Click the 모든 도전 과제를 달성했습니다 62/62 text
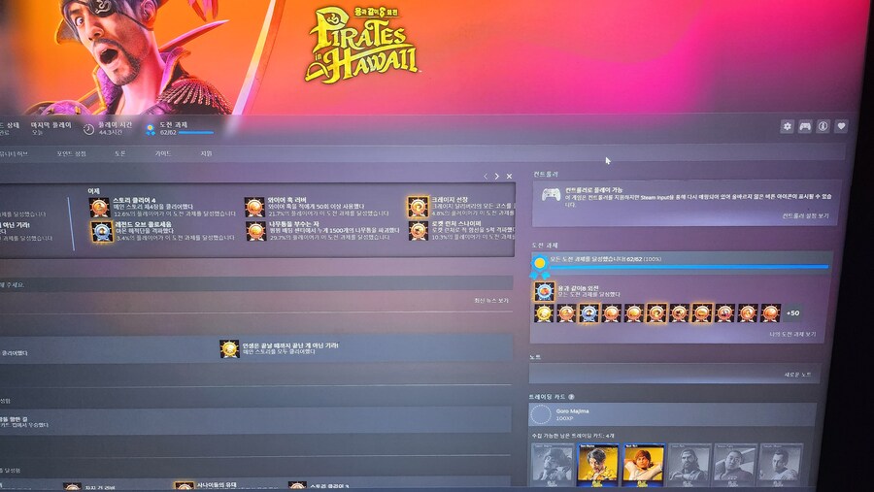Viewport: 874px width, 492px height. [605, 259]
